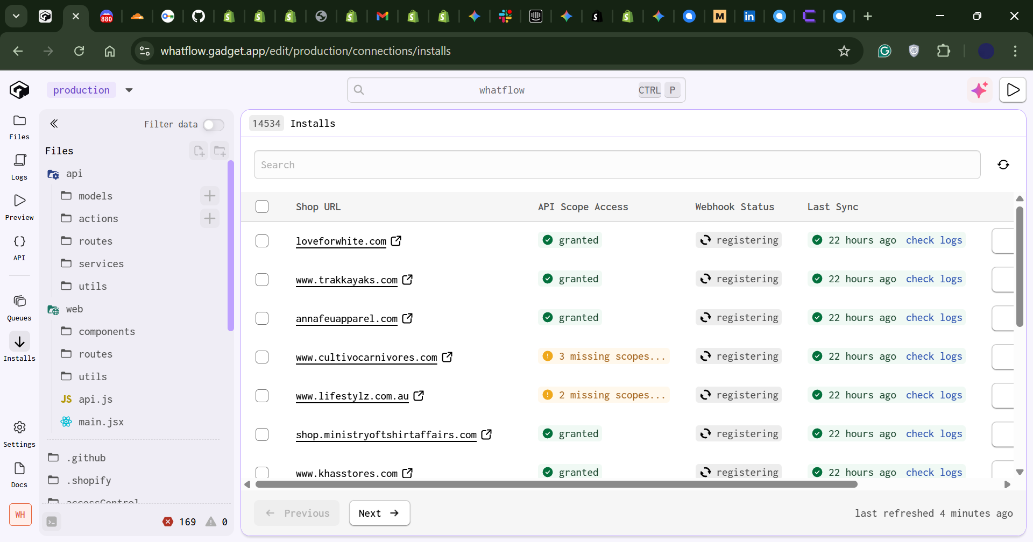Select the www.trakkayaks.com row checkbox
The width and height of the screenshot is (1033, 542).
262,280
